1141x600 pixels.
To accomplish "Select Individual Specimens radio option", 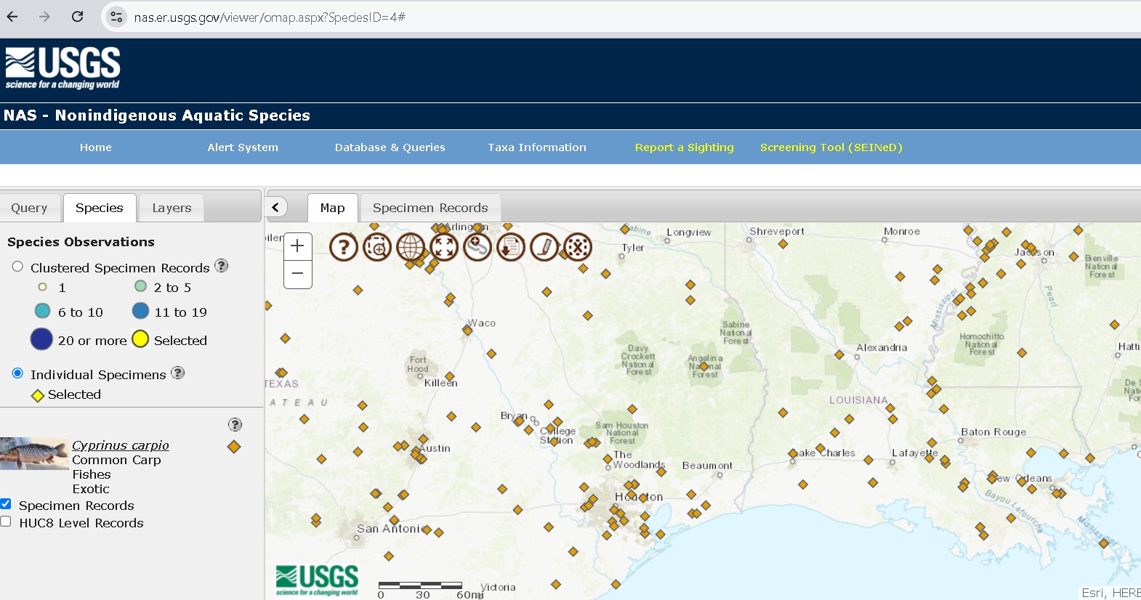I will pyautogui.click(x=17, y=373).
